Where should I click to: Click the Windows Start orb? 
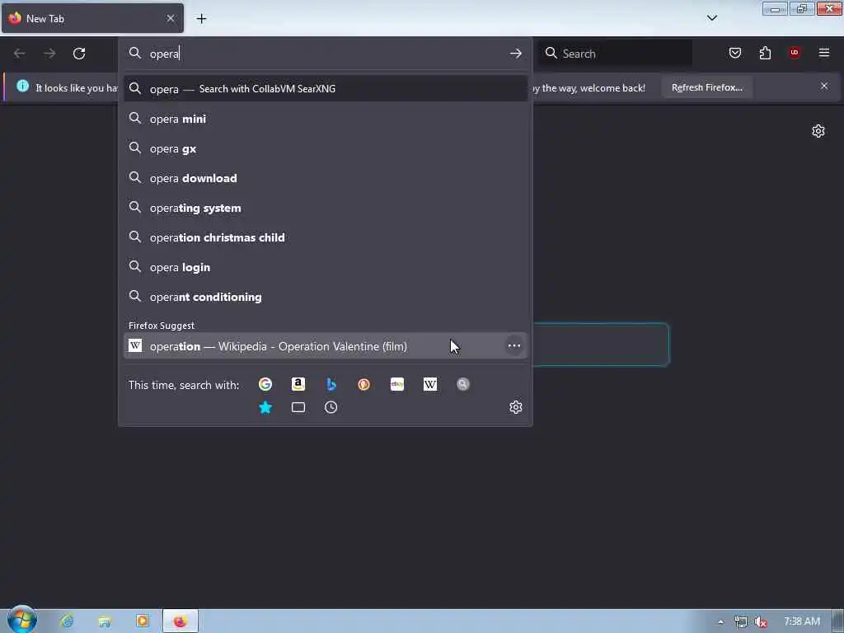click(22, 620)
